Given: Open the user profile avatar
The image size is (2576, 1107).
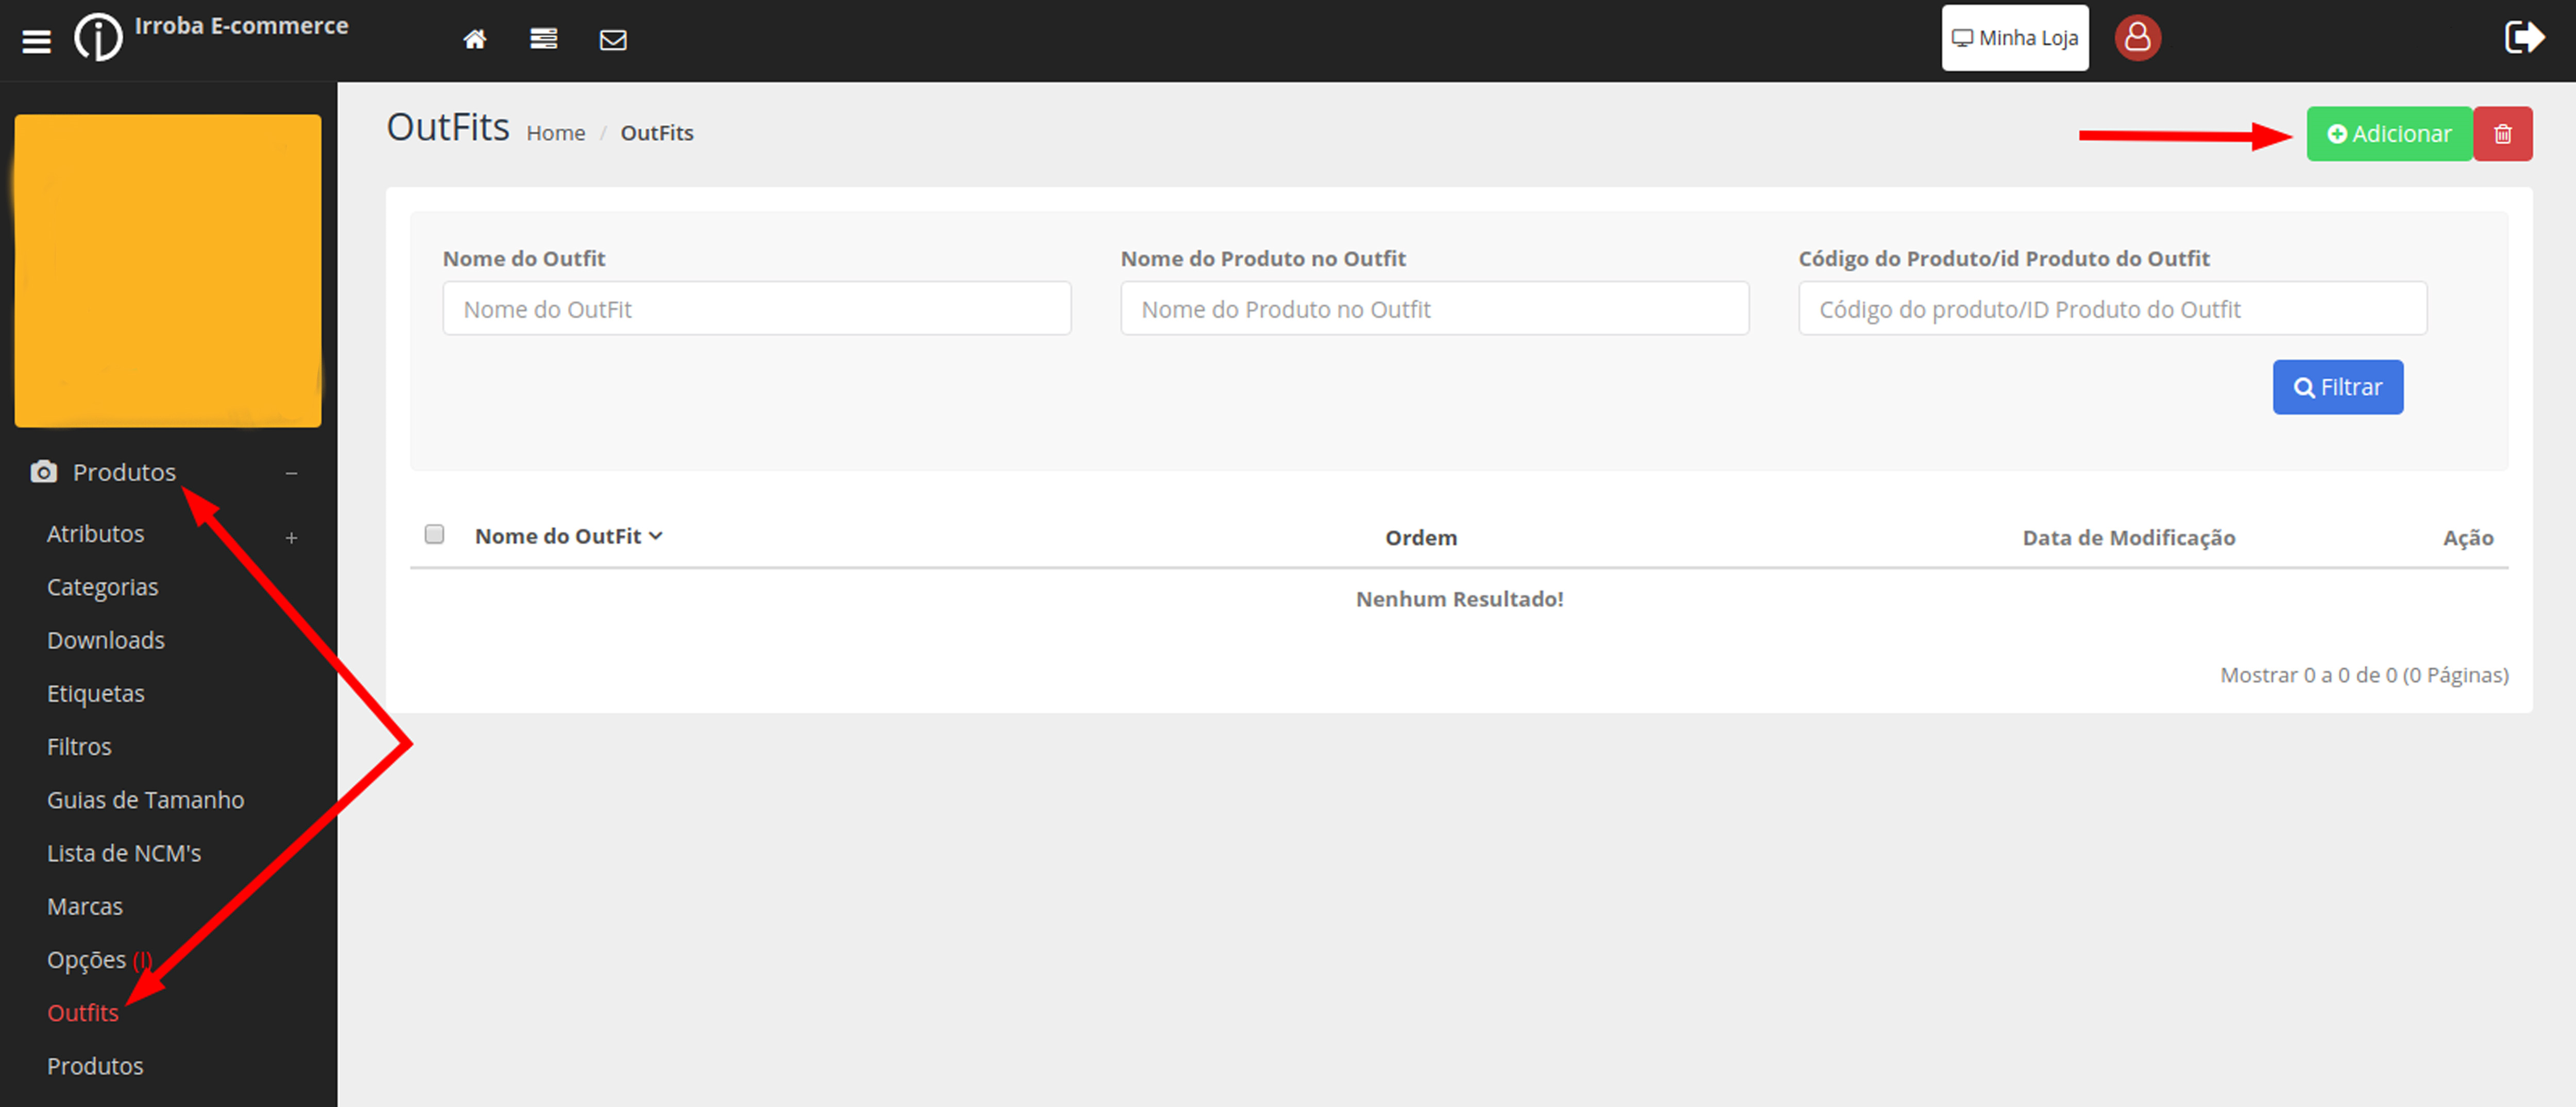Looking at the screenshot, I should click(x=2138, y=38).
